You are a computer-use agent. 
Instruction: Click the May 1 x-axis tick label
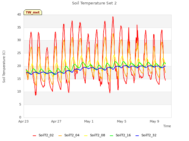click(89, 121)
